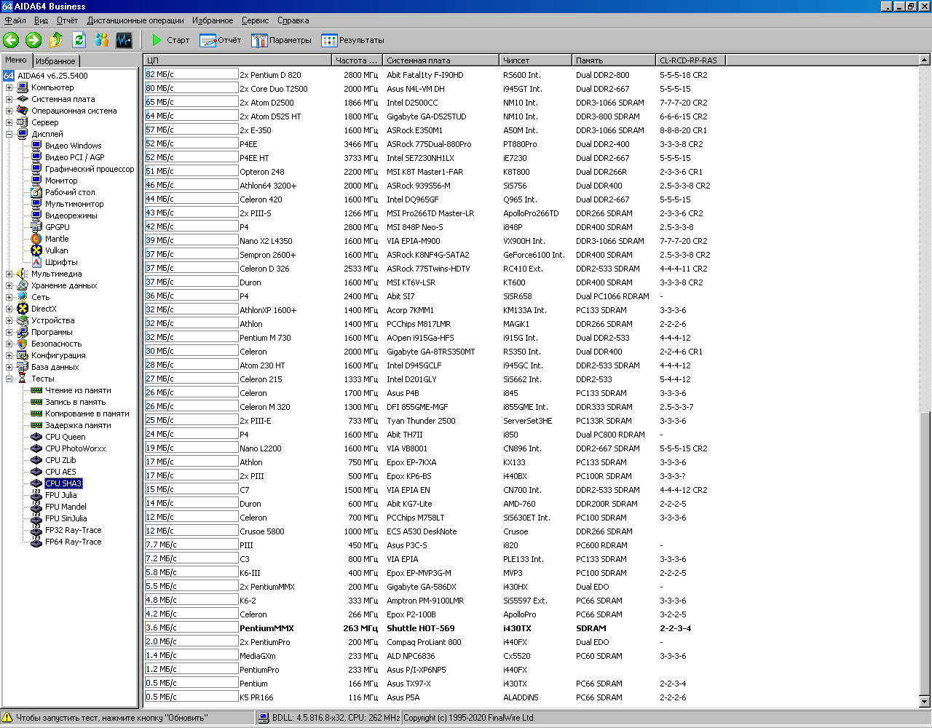Start the benchmark with the Старт button

click(x=171, y=40)
